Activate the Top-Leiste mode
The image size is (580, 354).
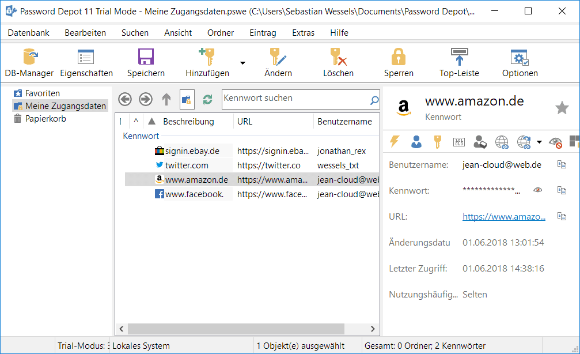click(x=459, y=63)
